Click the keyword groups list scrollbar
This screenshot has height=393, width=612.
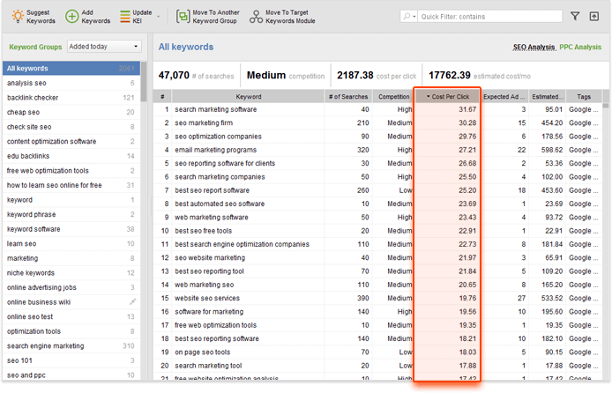coord(143,82)
